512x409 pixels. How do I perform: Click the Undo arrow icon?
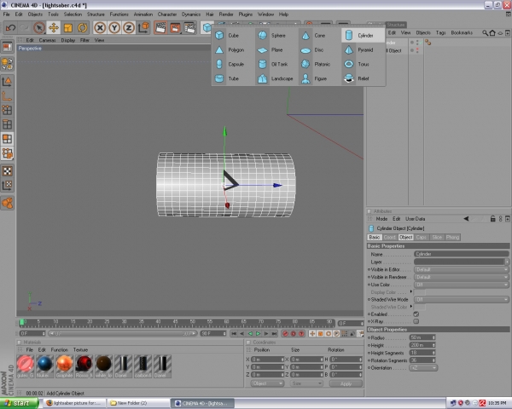click(x=10, y=28)
